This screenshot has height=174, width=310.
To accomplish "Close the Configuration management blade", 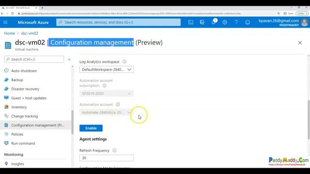I will (x=300, y=43).
